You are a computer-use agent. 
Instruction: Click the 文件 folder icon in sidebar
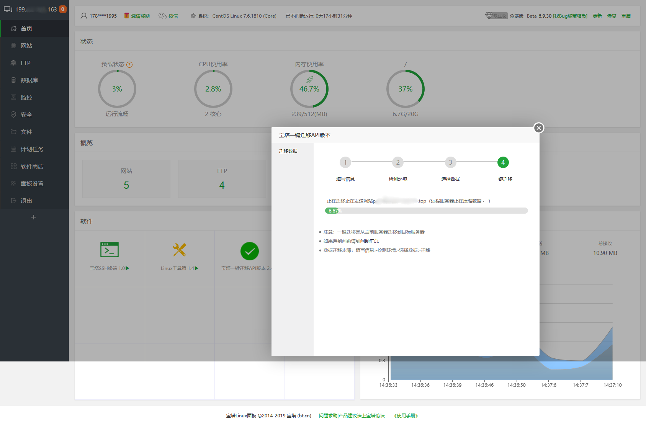pyautogui.click(x=13, y=132)
